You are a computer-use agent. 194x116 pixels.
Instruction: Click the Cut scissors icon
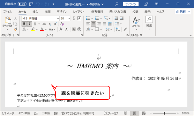click(x=15, y=18)
